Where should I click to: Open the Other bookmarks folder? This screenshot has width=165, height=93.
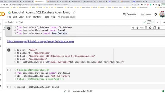161,7
